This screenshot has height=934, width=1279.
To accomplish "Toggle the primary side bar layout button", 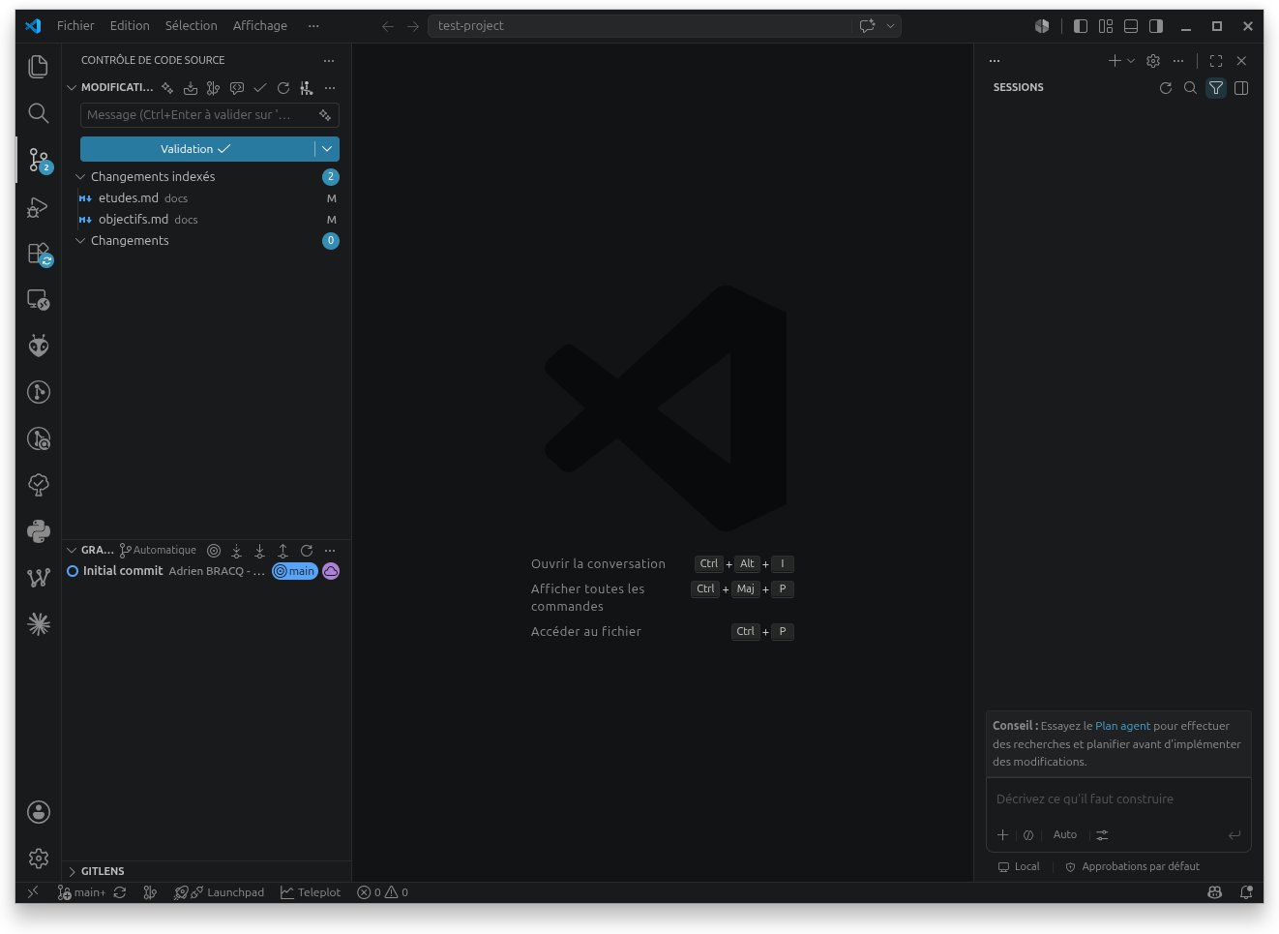I will point(1081,26).
